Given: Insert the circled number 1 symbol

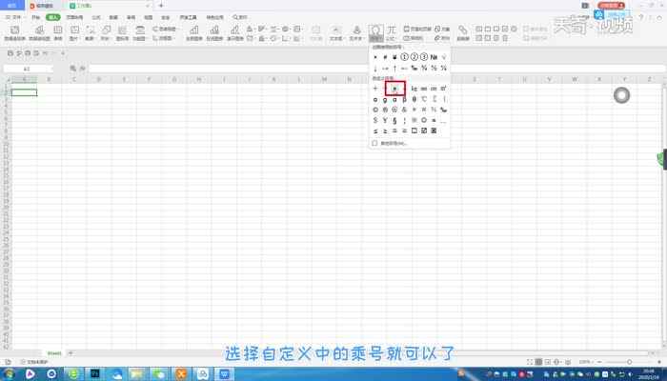Looking at the screenshot, I should pos(404,57).
